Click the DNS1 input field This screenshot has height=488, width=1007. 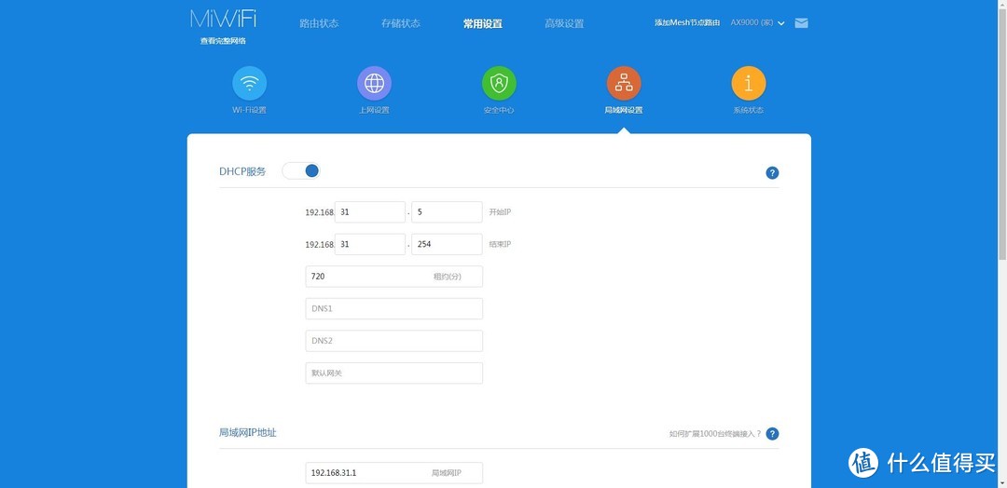click(x=393, y=308)
